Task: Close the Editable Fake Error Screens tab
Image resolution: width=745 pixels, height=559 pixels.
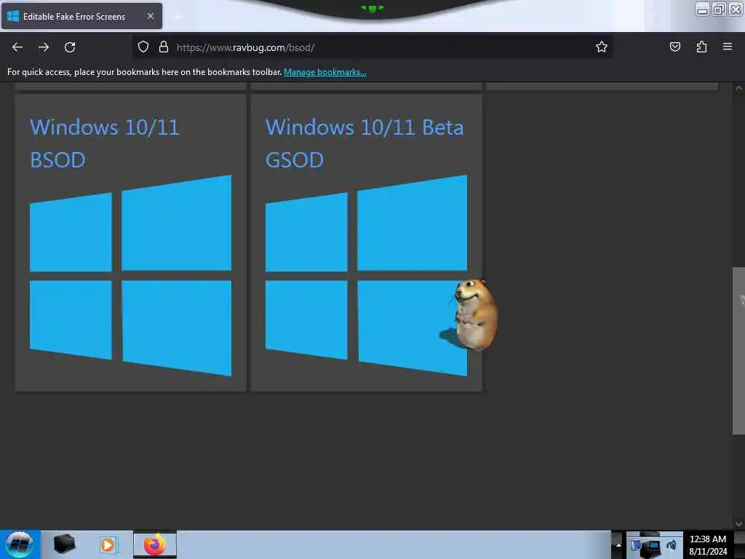Action: (x=151, y=16)
